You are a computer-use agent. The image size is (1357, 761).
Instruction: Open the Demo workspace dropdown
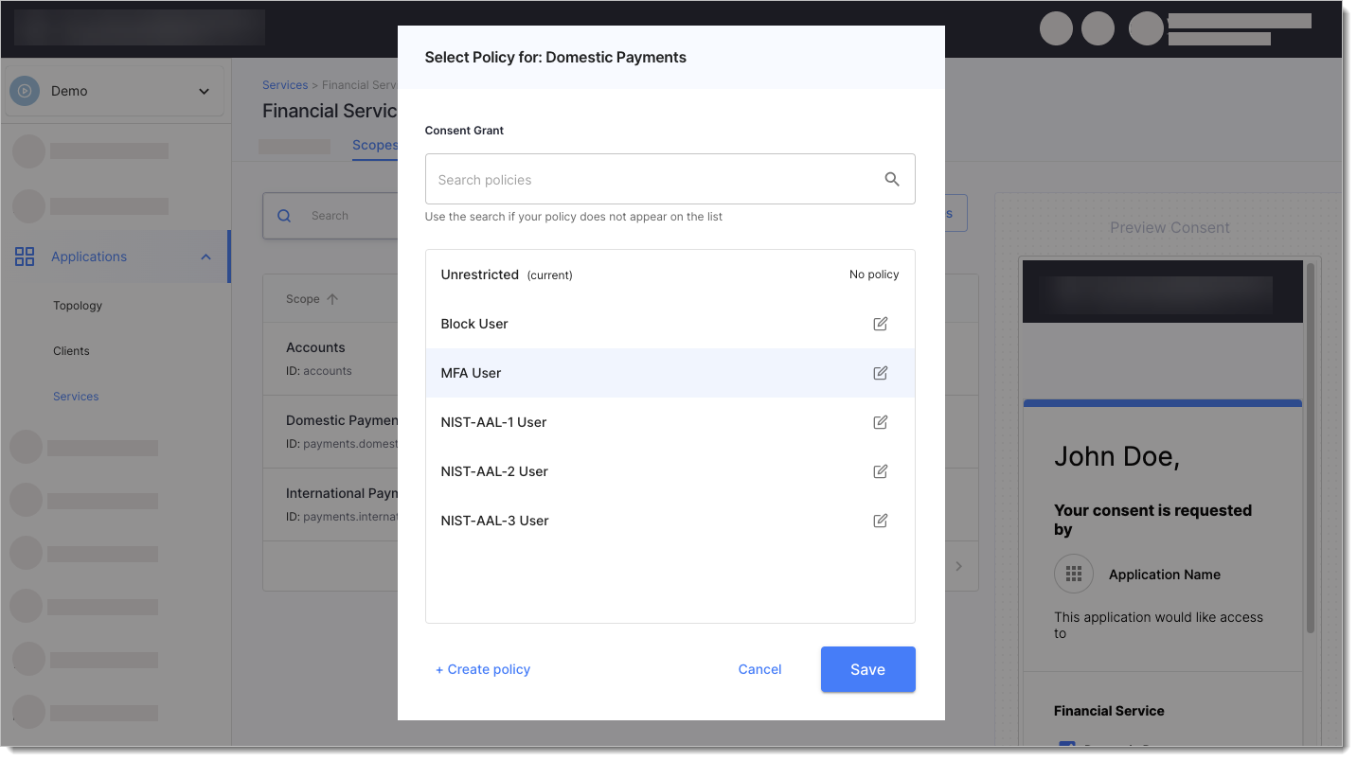[204, 92]
